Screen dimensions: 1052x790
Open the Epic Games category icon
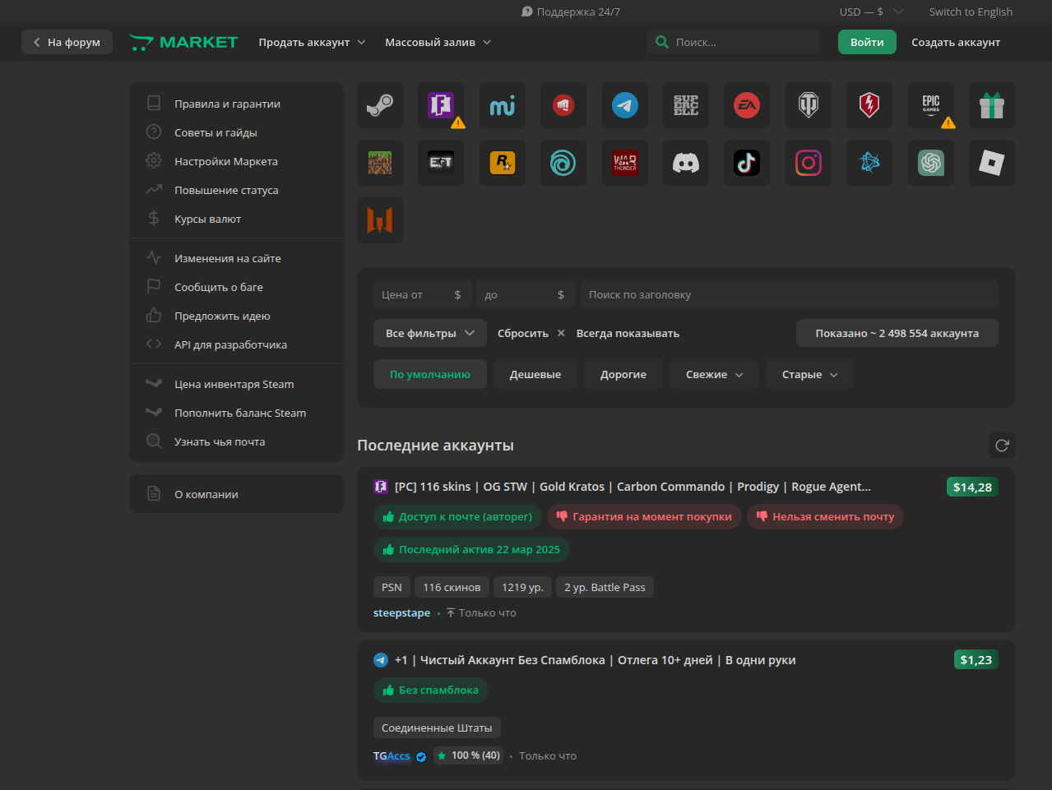click(x=931, y=105)
